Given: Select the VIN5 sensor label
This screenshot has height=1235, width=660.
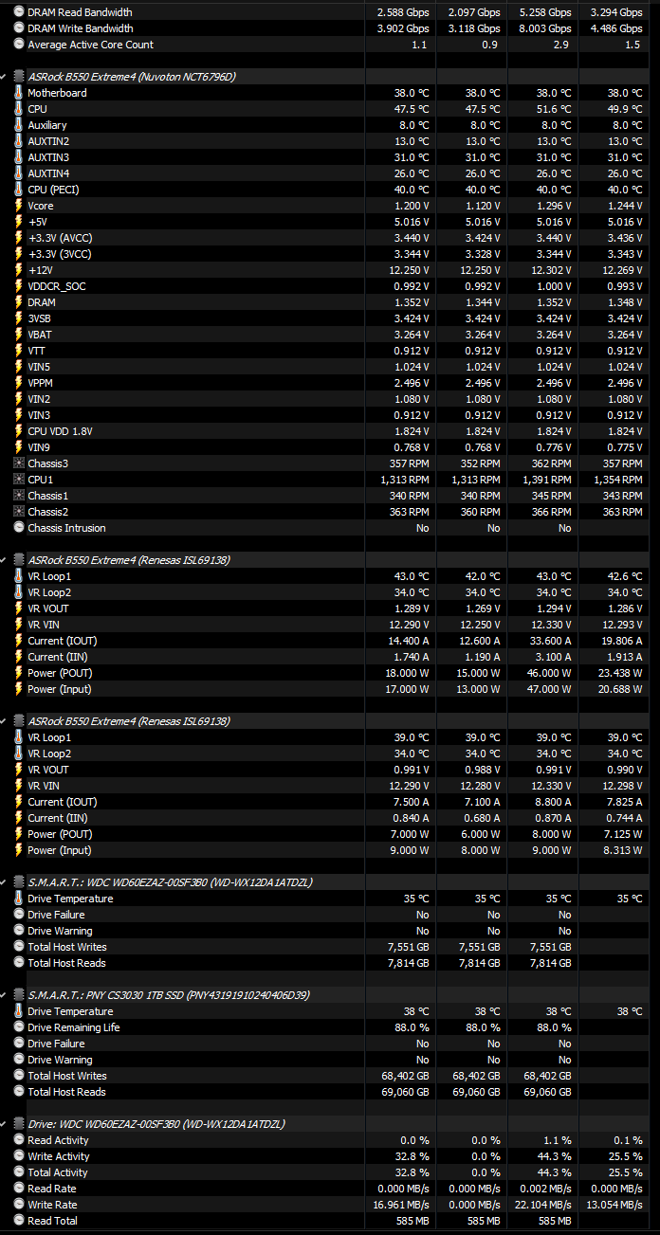Looking at the screenshot, I should click(x=39, y=367).
